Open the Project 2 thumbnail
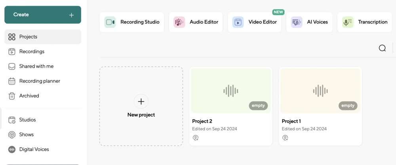 (231, 91)
